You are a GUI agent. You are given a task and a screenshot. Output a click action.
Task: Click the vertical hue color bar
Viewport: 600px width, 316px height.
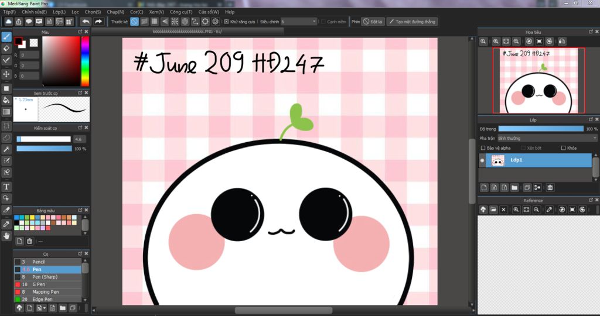coord(85,61)
